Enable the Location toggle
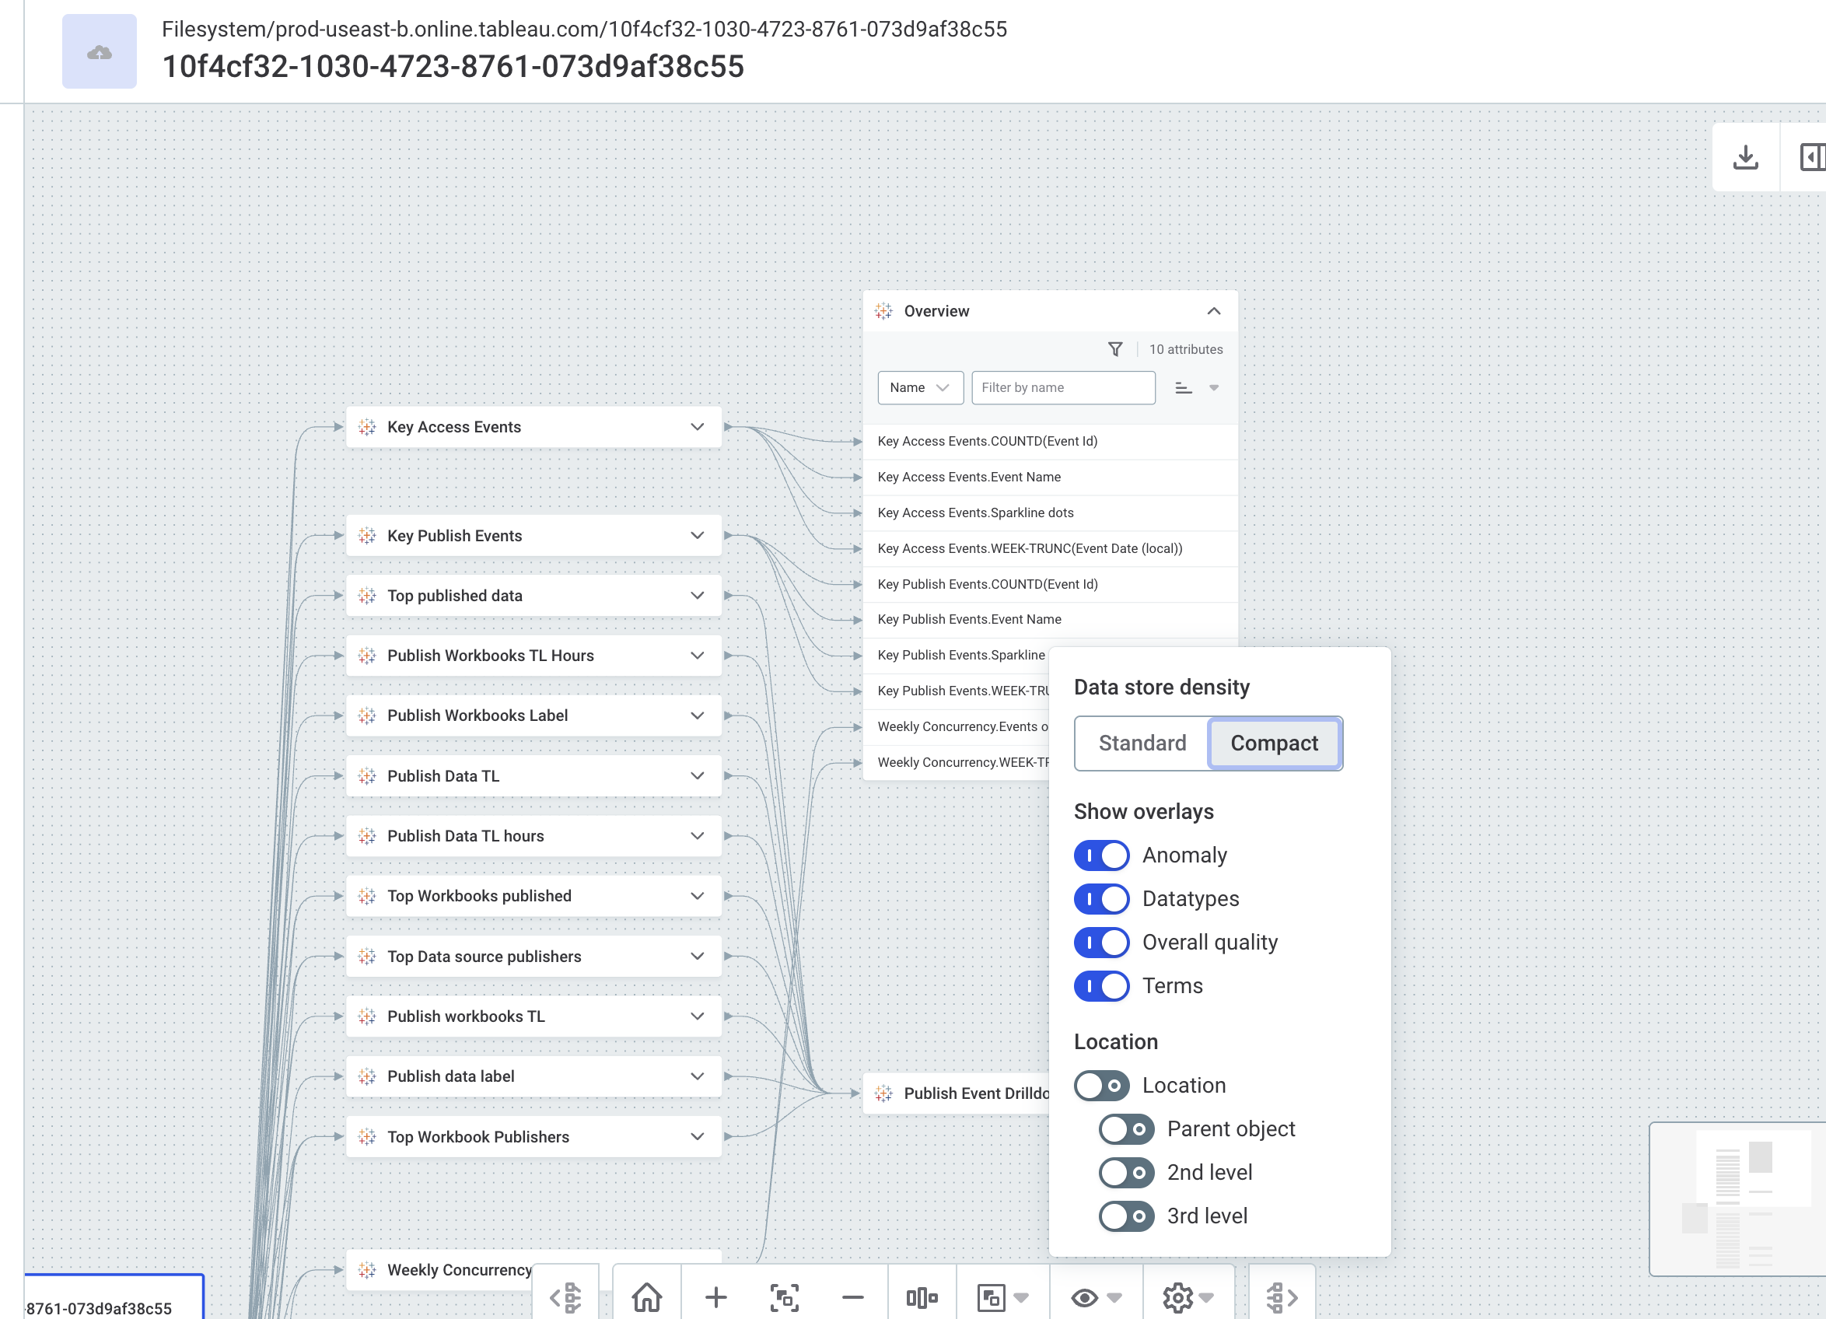This screenshot has width=1826, height=1319. pyautogui.click(x=1100, y=1086)
